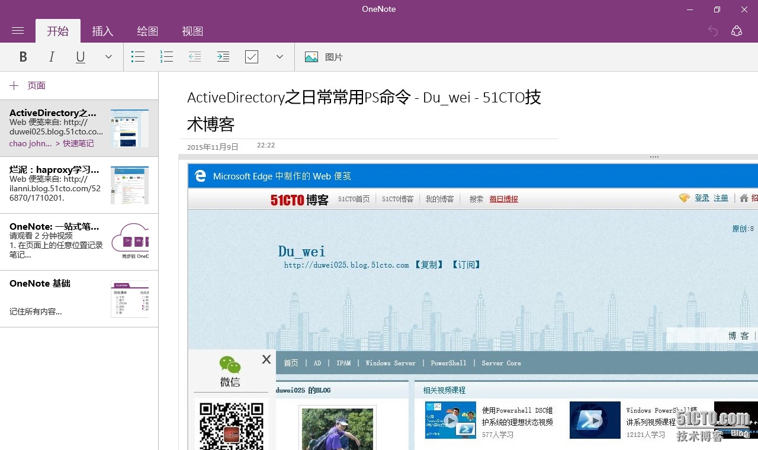
Task: Click the gold diamond icon near 登录
Action: [x=684, y=198]
